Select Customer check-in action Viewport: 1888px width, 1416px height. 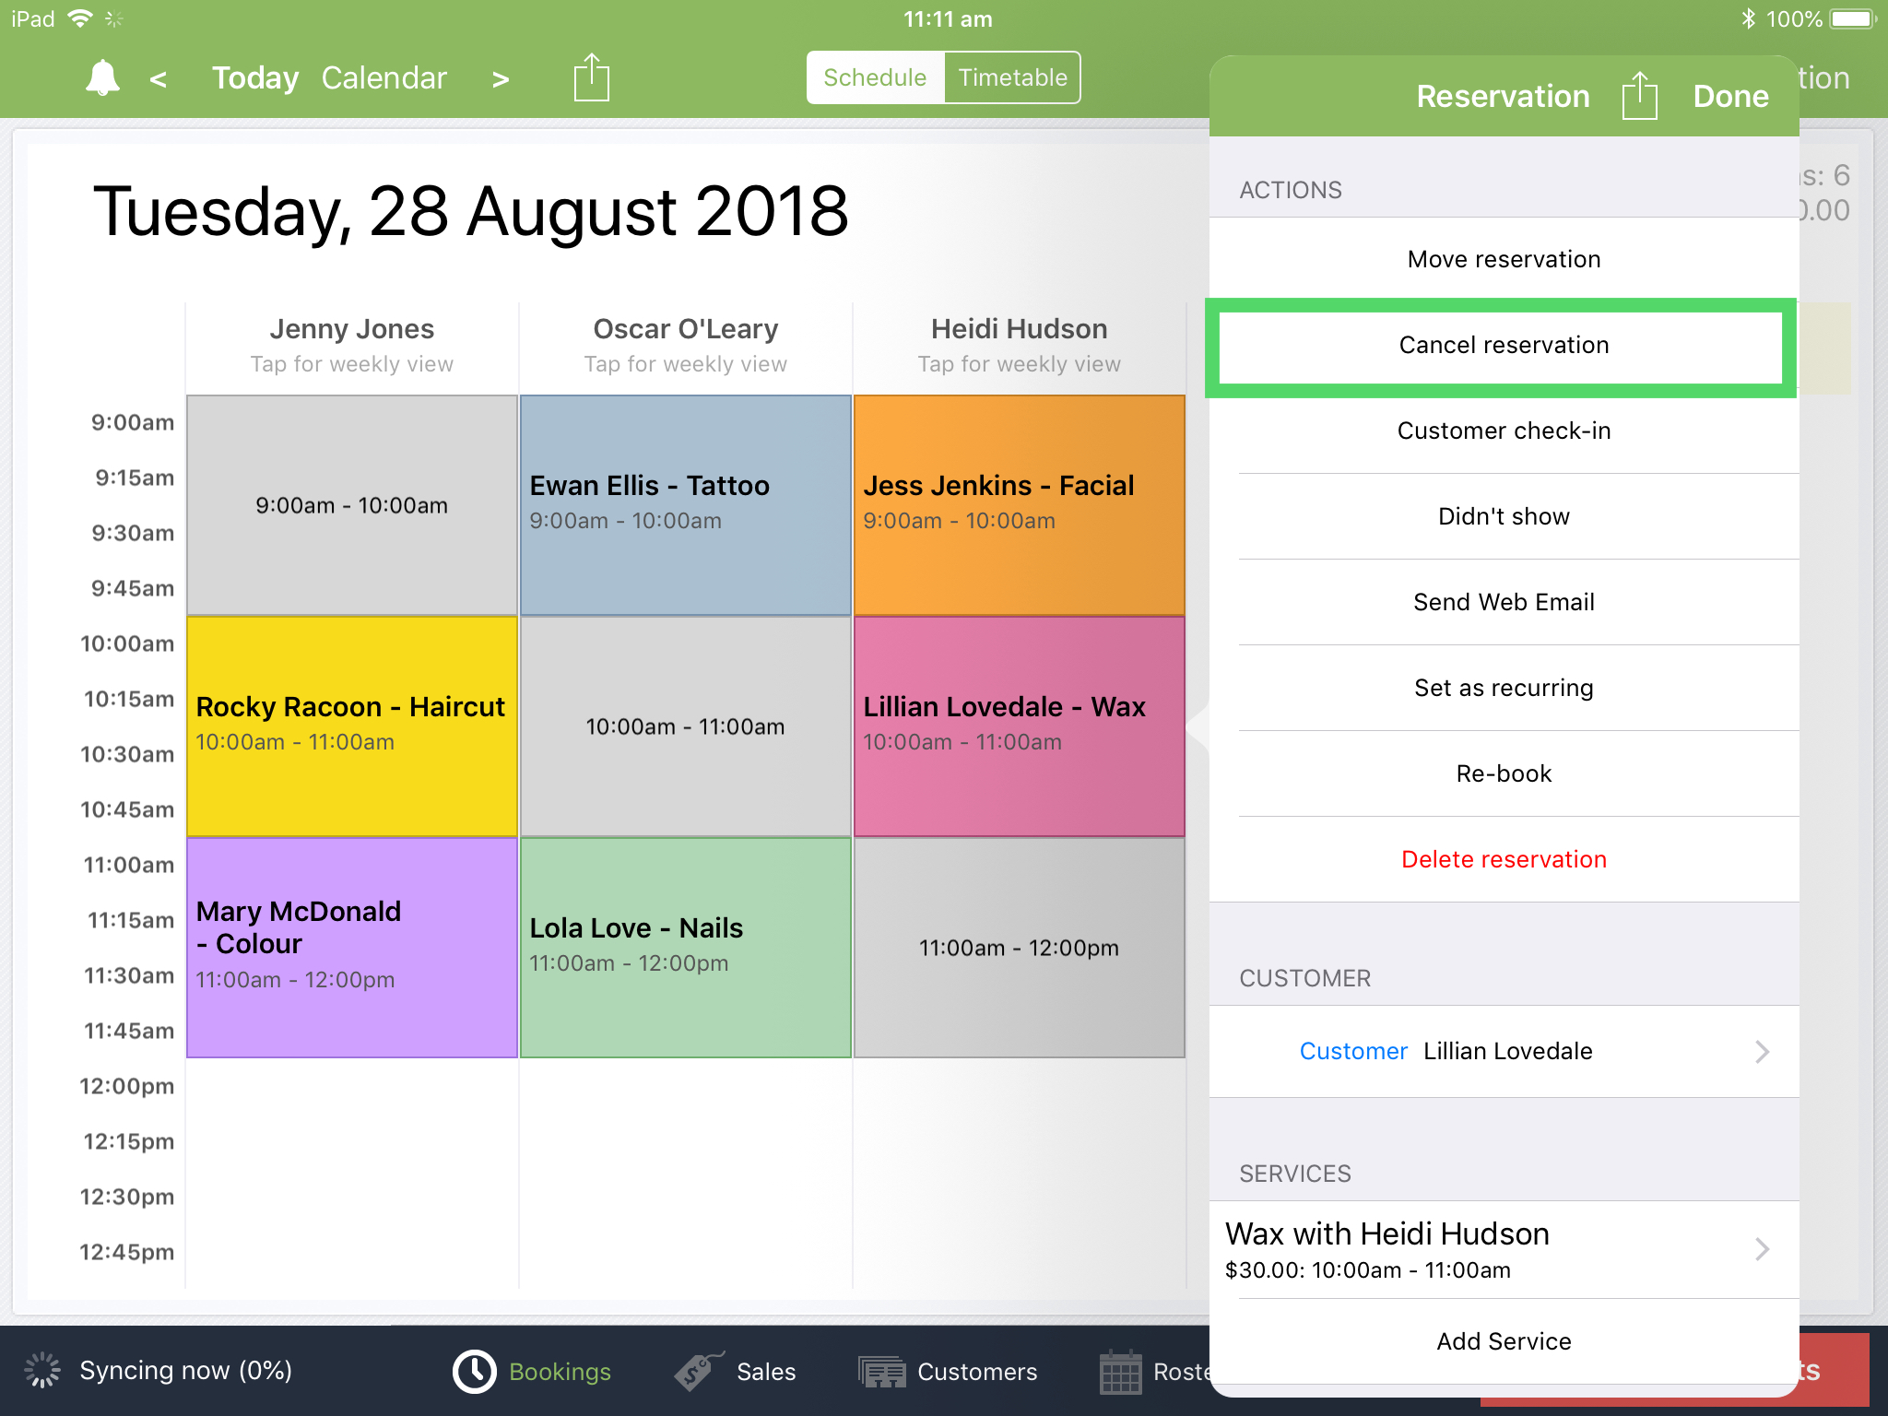[x=1504, y=431]
